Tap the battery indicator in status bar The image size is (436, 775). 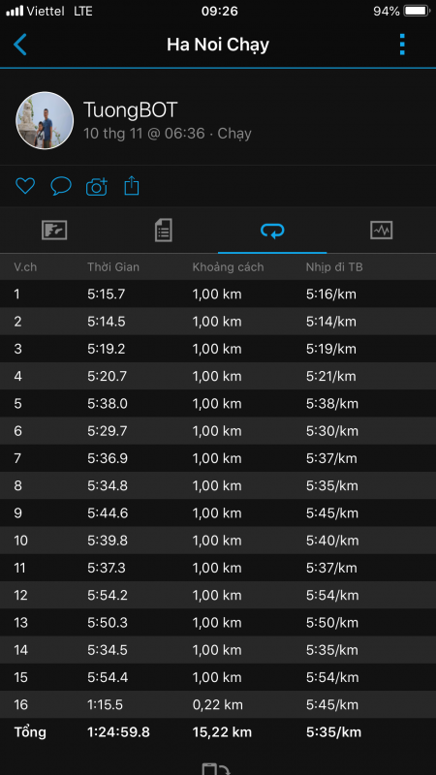pos(417,11)
